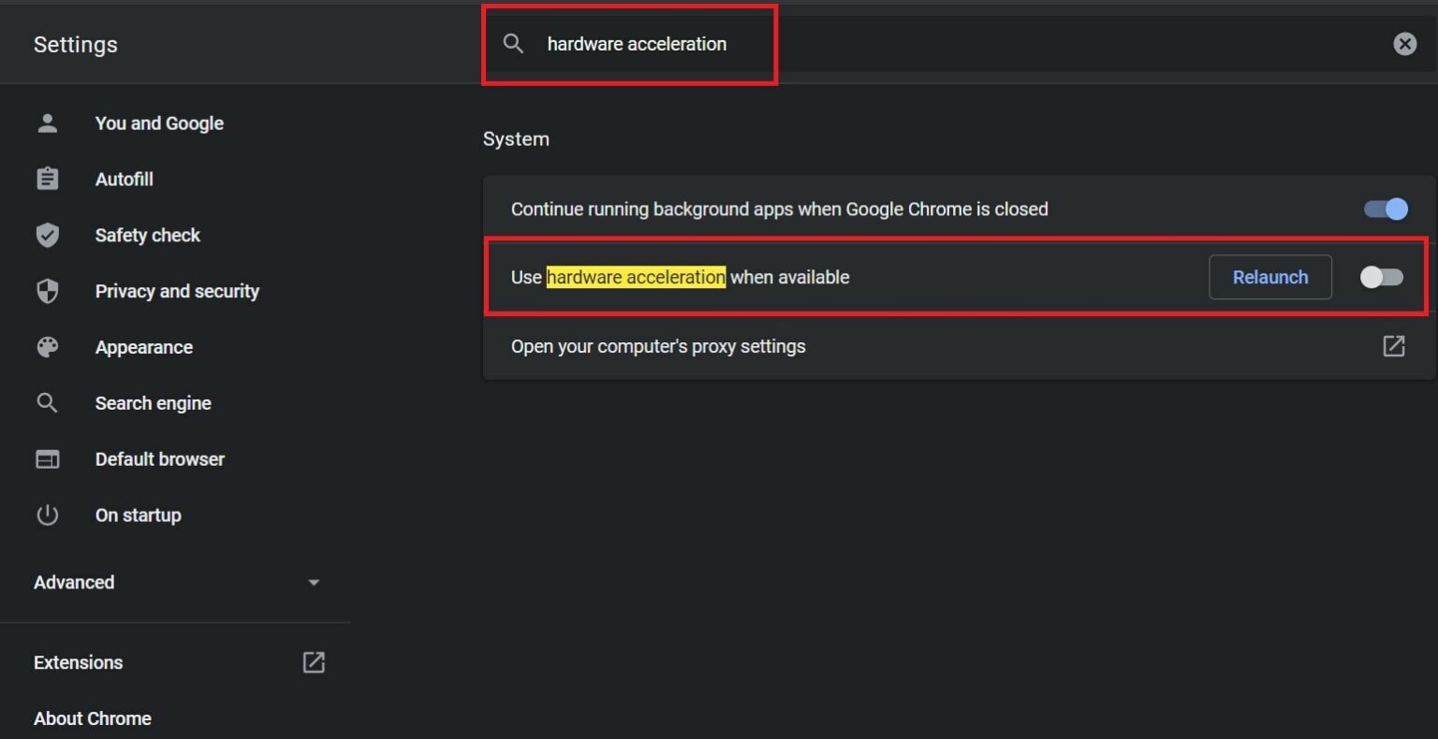Click the palette icon beside Appearance
The image size is (1438, 739).
tap(47, 347)
